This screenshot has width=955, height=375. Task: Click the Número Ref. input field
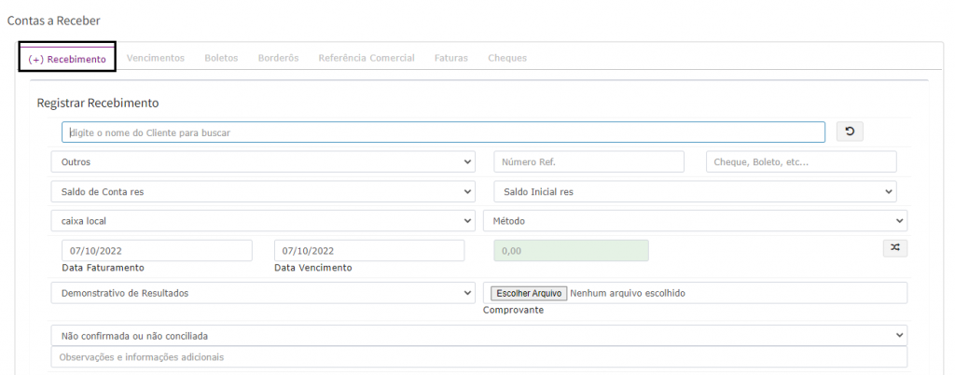pos(588,162)
